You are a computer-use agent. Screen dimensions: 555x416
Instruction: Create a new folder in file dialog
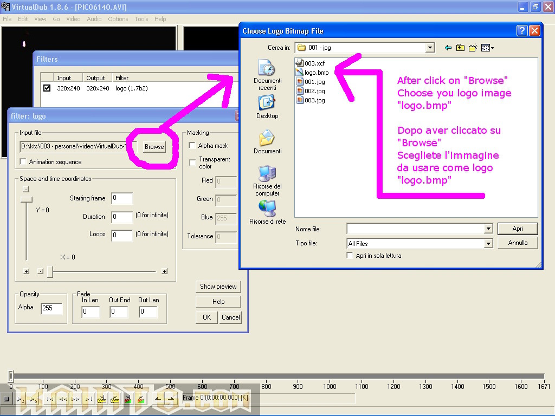pos(473,48)
